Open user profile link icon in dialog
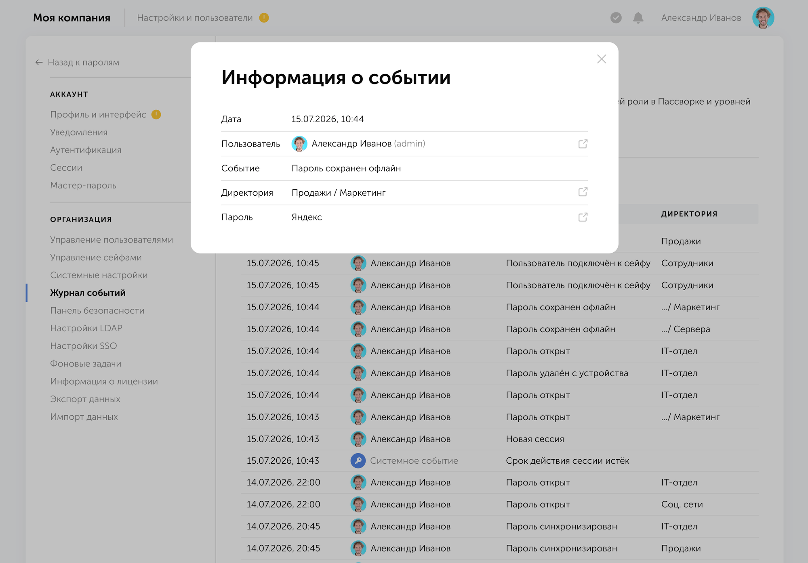 coord(583,144)
